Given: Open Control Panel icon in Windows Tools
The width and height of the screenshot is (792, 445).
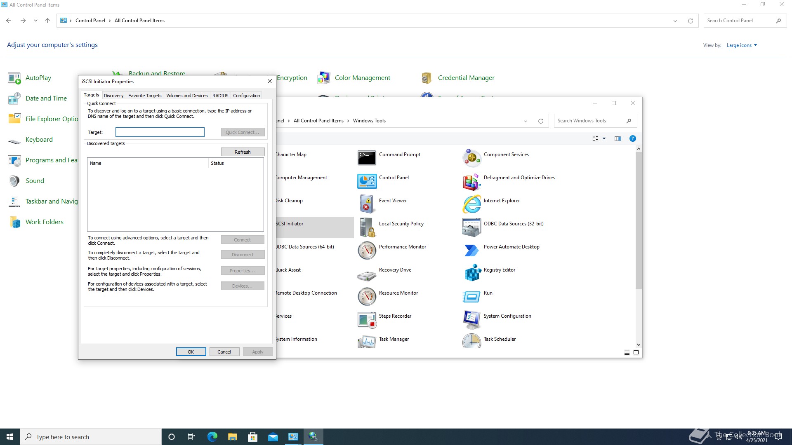Looking at the screenshot, I should [x=366, y=181].
